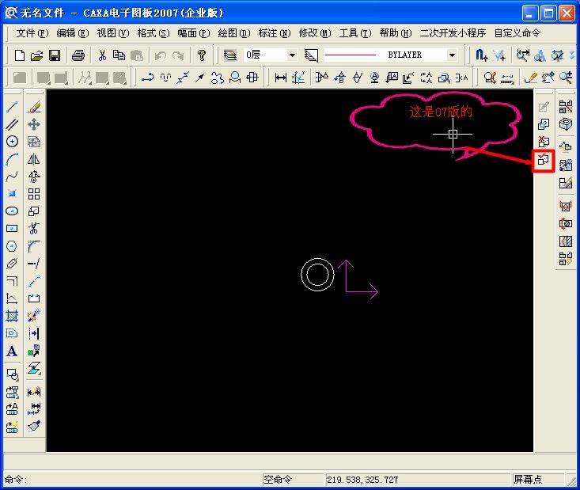The height and width of the screenshot is (490, 580).
Task: Click the Rotate tool icon
Action: [34, 177]
